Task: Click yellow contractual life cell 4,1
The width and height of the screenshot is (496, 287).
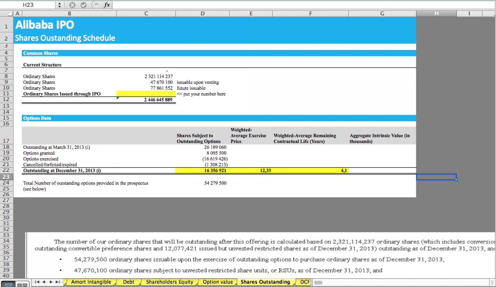Action: (x=310, y=170)
